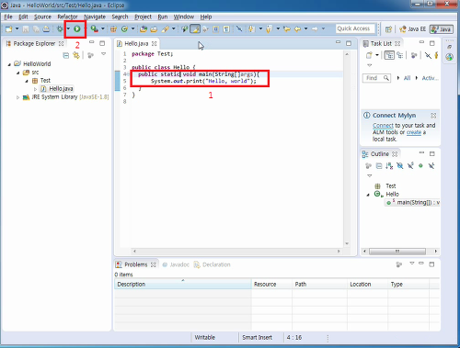Click Focus on Workweek icon in Task List

point(414,55)
